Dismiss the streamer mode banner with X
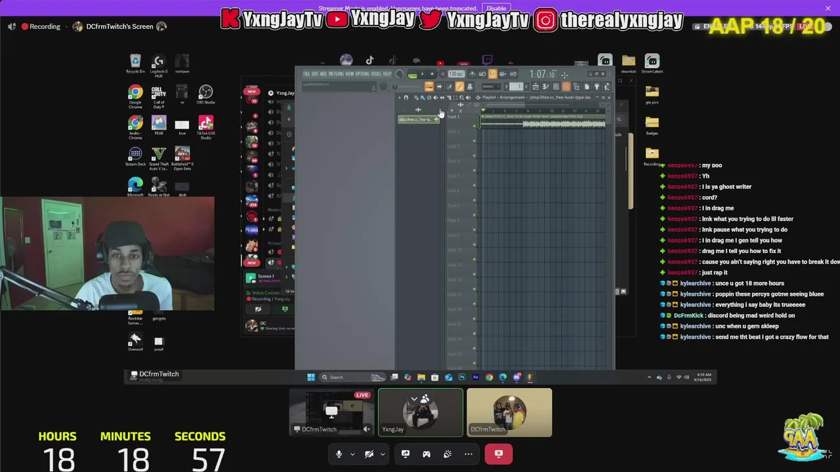 (828, 9)
